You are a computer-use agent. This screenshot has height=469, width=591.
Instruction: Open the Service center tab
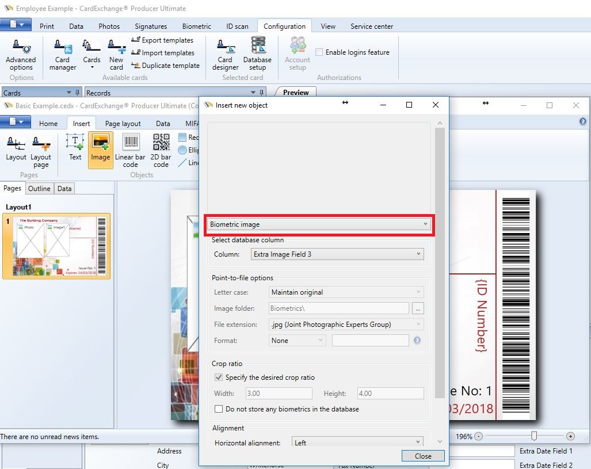tap(372, 26)
